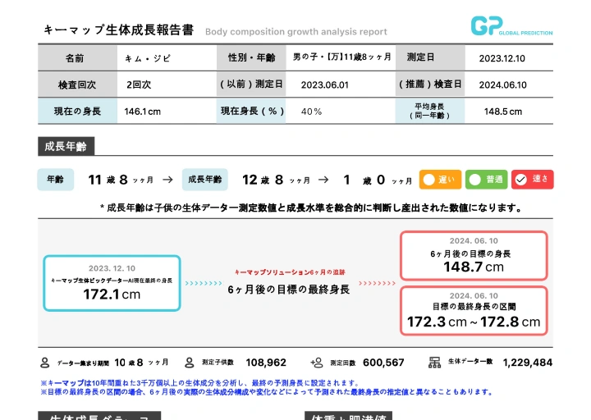591x420 pixels.
Task: Select the green 普通 status indicator
Action: (486, 180)
